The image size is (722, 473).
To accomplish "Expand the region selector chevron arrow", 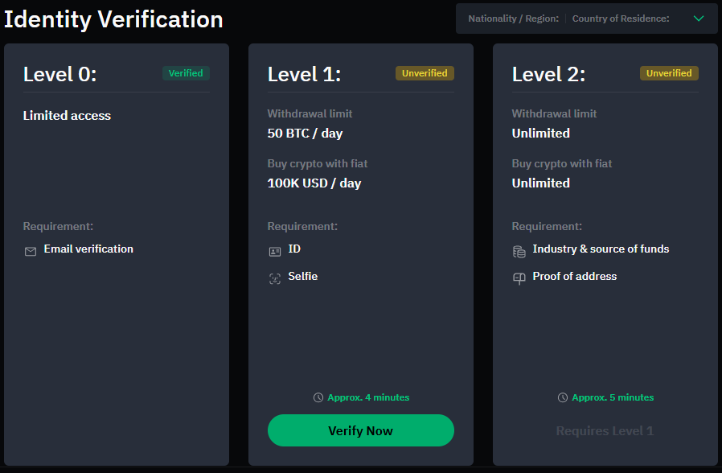I will coord(698,19).
